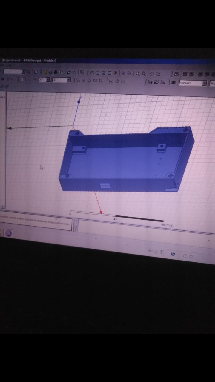The height and width of the screenshot is (382, 215).
Task: Click the HFSS application icon on taskbar
Action: [8, 233]
